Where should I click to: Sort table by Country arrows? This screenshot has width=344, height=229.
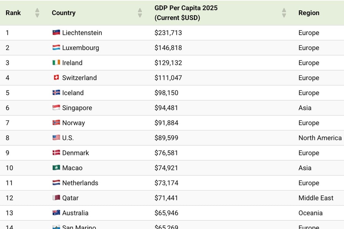tap(140, 13)
